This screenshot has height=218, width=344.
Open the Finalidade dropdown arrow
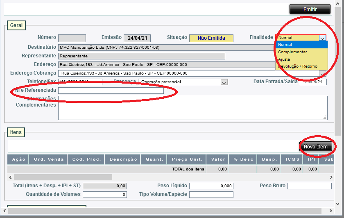[x=322, y=38]
